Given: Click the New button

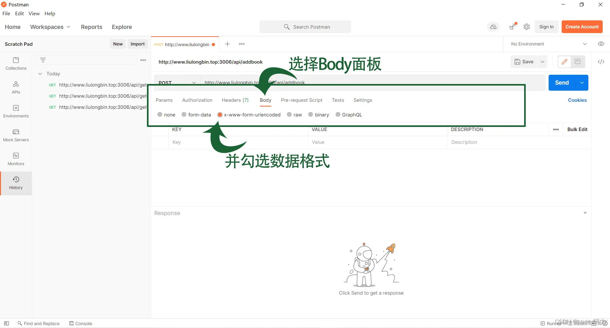Looking at the screenshot, I should click(118, 44).
